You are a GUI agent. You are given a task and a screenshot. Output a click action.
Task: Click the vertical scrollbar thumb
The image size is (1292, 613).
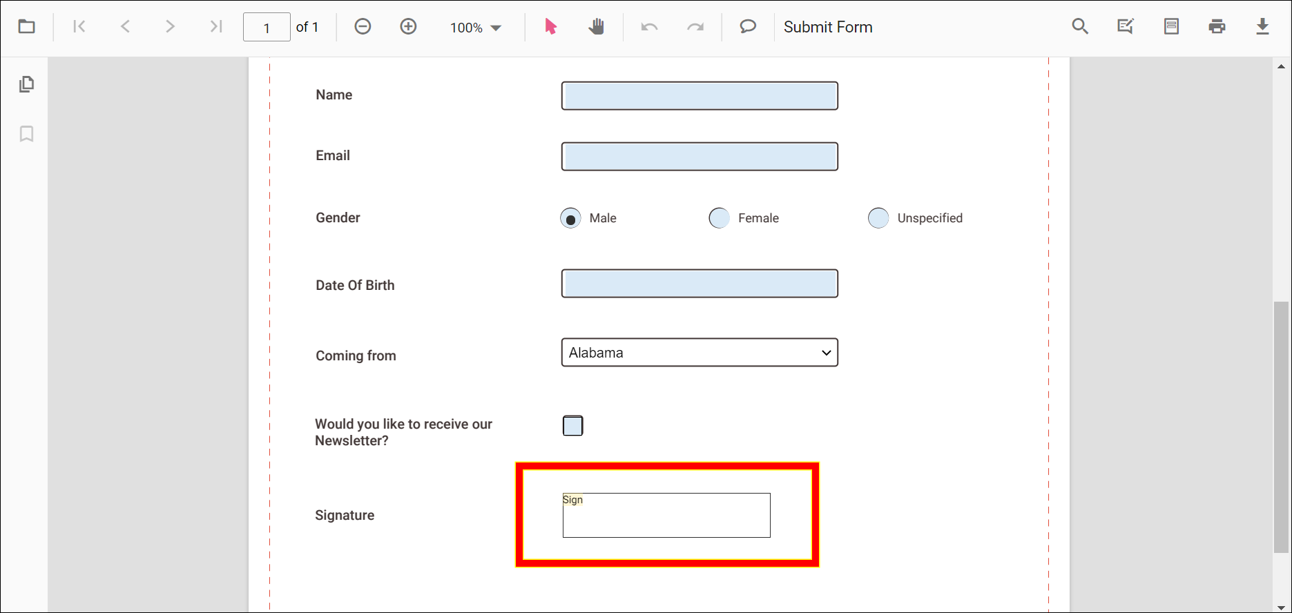[1281, 427]
